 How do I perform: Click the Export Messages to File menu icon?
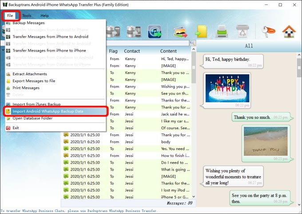(8, 81)
